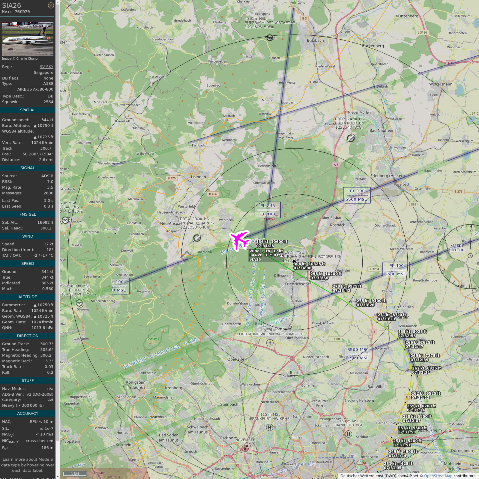Click the 1 NM map scale bar
The image size is (479, 479).
75,473
